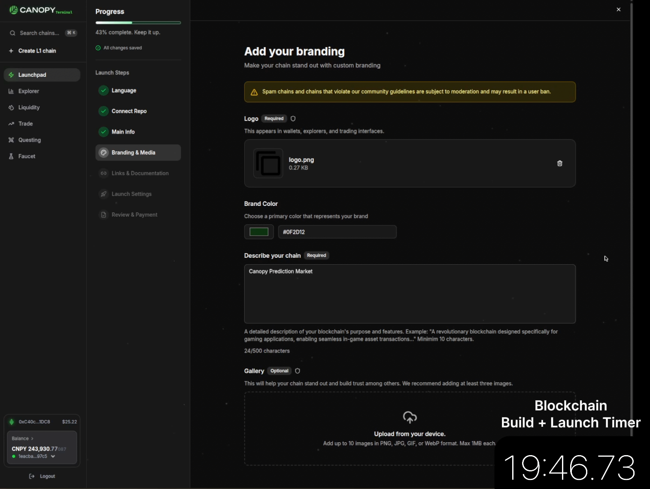
Task: Open the Launch Settings step
Action: 138,194
